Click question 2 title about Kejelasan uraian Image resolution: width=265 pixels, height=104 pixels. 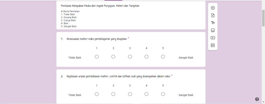118,76
